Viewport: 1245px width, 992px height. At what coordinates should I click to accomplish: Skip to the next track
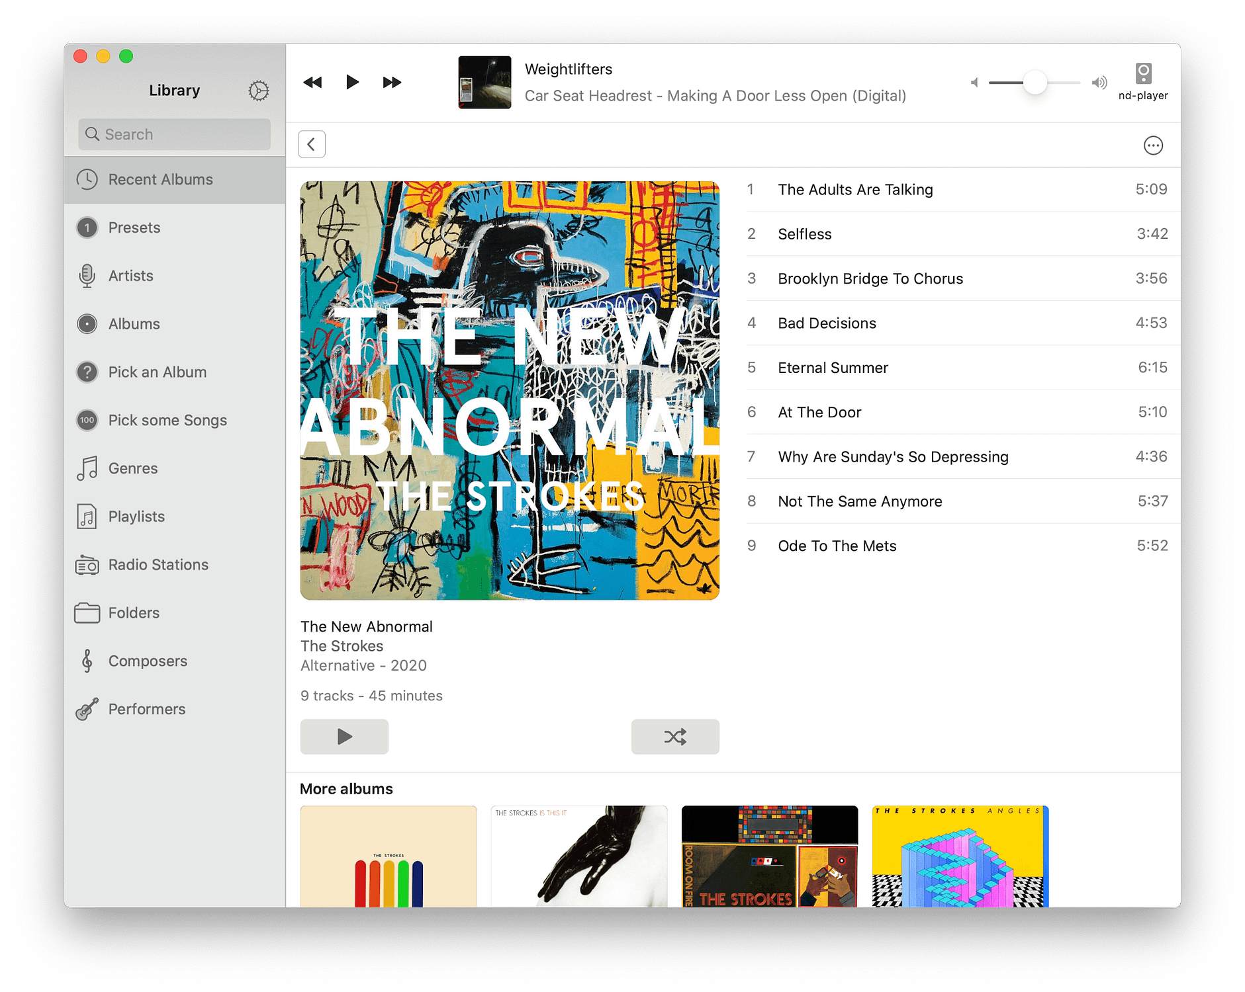point(392,83)
